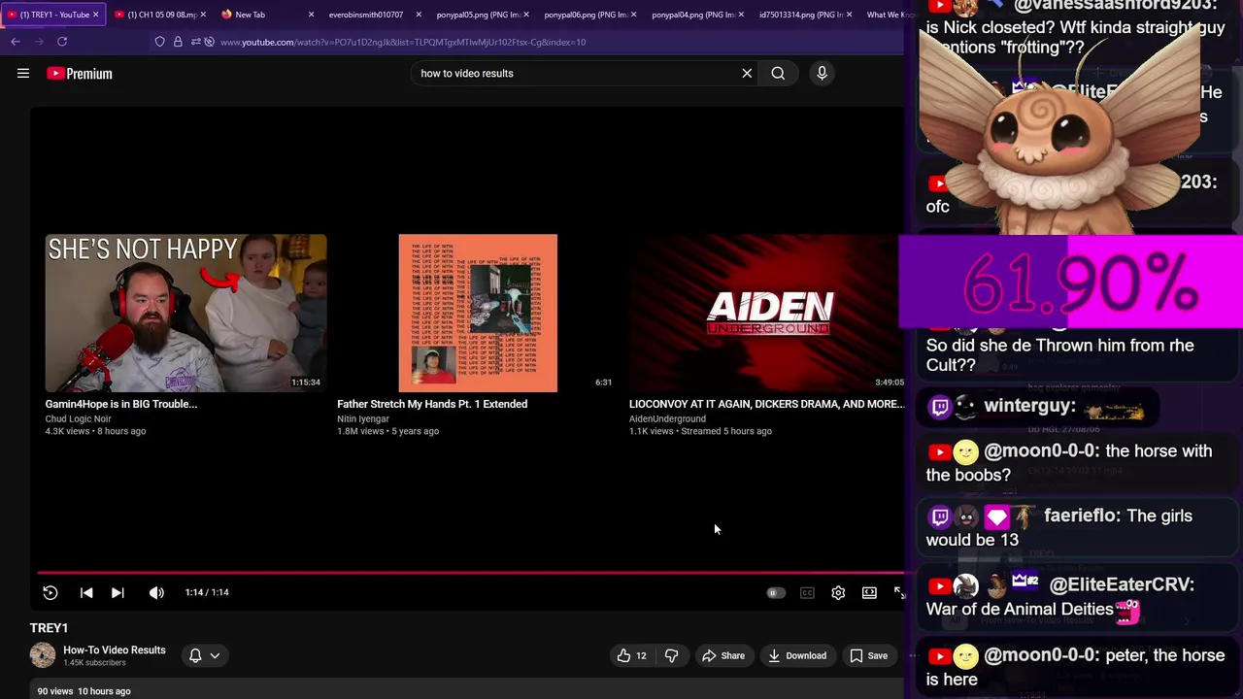This screenshot has height=699, width=1243.
Task: Open AidenUnderground channel link
Action: click(667, 418)
